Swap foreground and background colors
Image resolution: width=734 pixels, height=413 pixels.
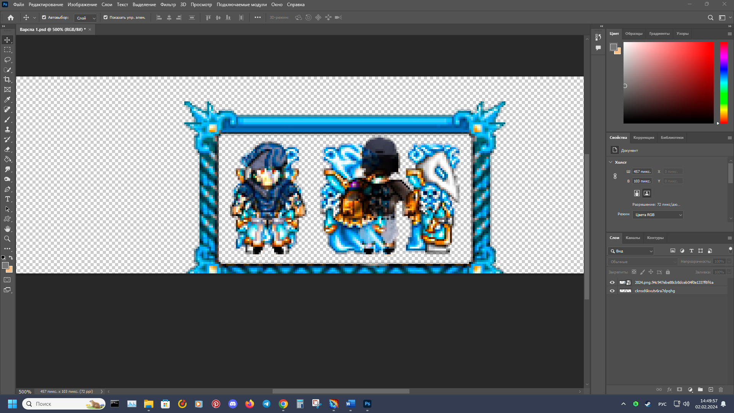click(11, 258)
